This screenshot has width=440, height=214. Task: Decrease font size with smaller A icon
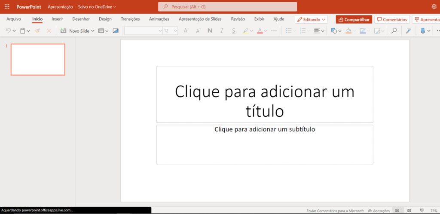tap(199, 31)
